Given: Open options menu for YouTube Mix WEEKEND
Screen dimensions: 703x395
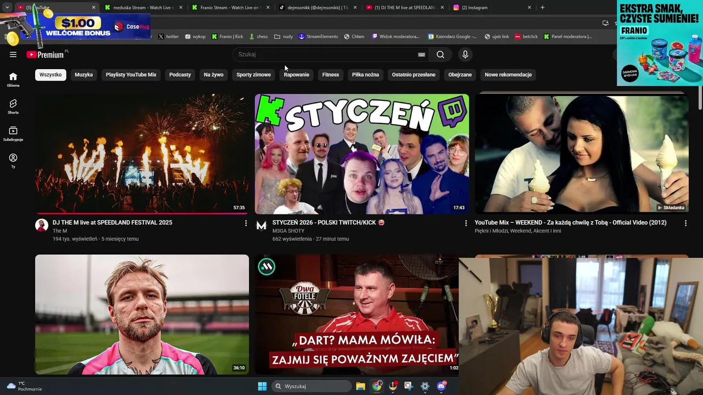Looking at the screenshot, I should coord(685,223).
